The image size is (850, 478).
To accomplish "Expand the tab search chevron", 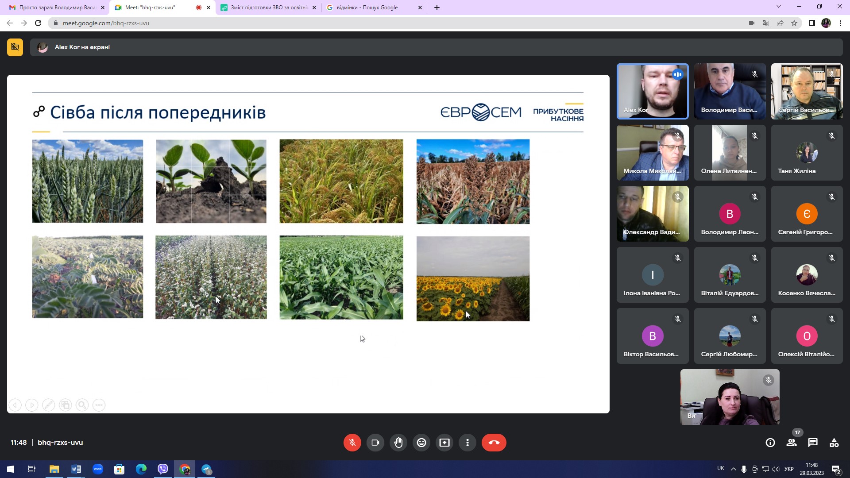I will point(779,7).
